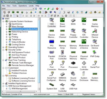Open the Base Board item

click(62, 23)
